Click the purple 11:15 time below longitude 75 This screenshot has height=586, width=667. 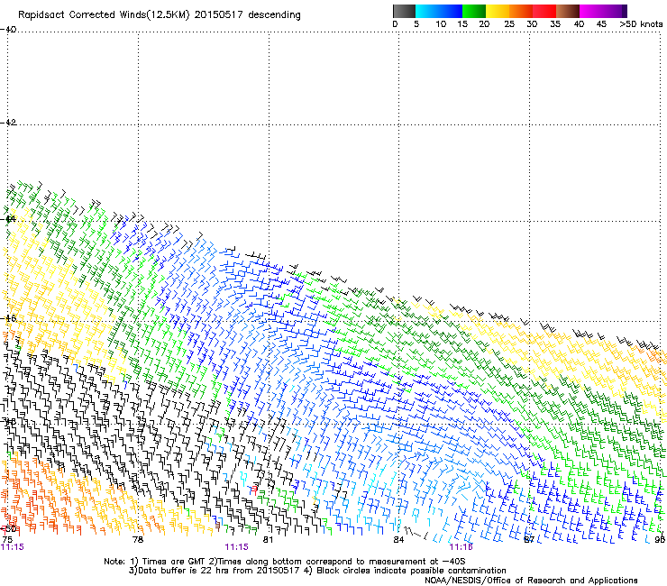(13, 547)
